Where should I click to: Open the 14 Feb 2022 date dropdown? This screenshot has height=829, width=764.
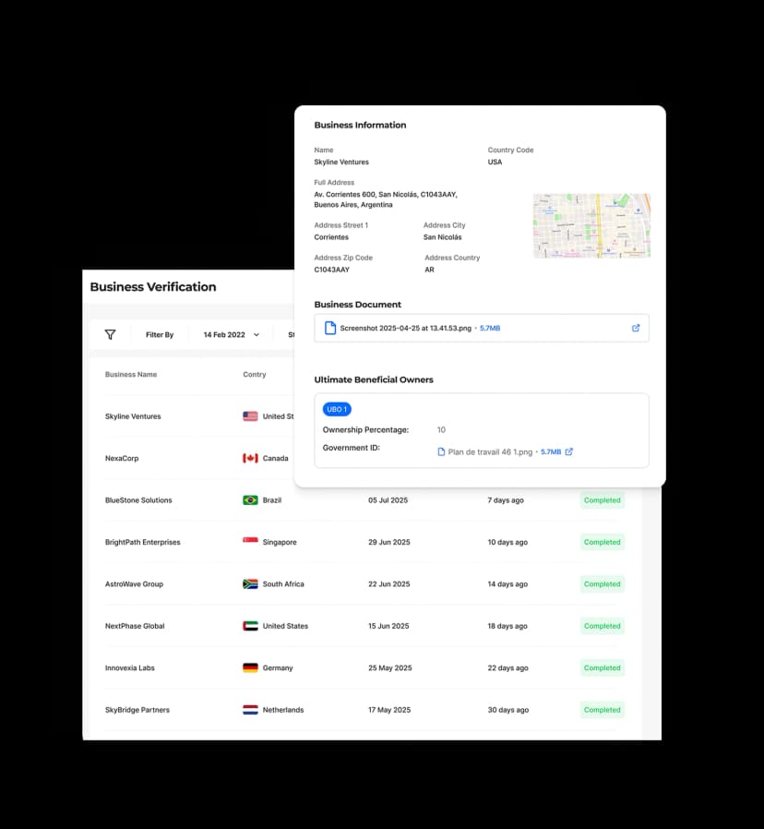[x=226, y=334]
